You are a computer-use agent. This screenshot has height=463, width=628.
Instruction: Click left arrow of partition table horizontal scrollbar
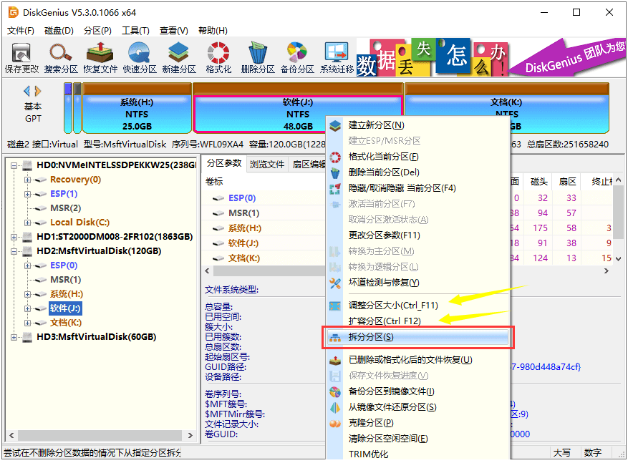click(x=207, y=271)
